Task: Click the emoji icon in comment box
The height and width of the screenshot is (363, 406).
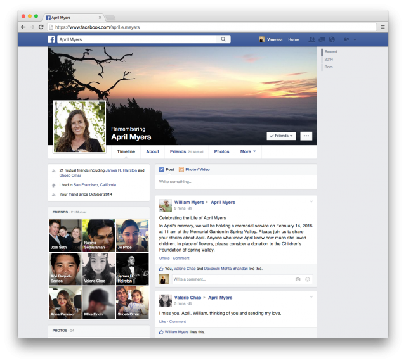Action: coord(308,279)
